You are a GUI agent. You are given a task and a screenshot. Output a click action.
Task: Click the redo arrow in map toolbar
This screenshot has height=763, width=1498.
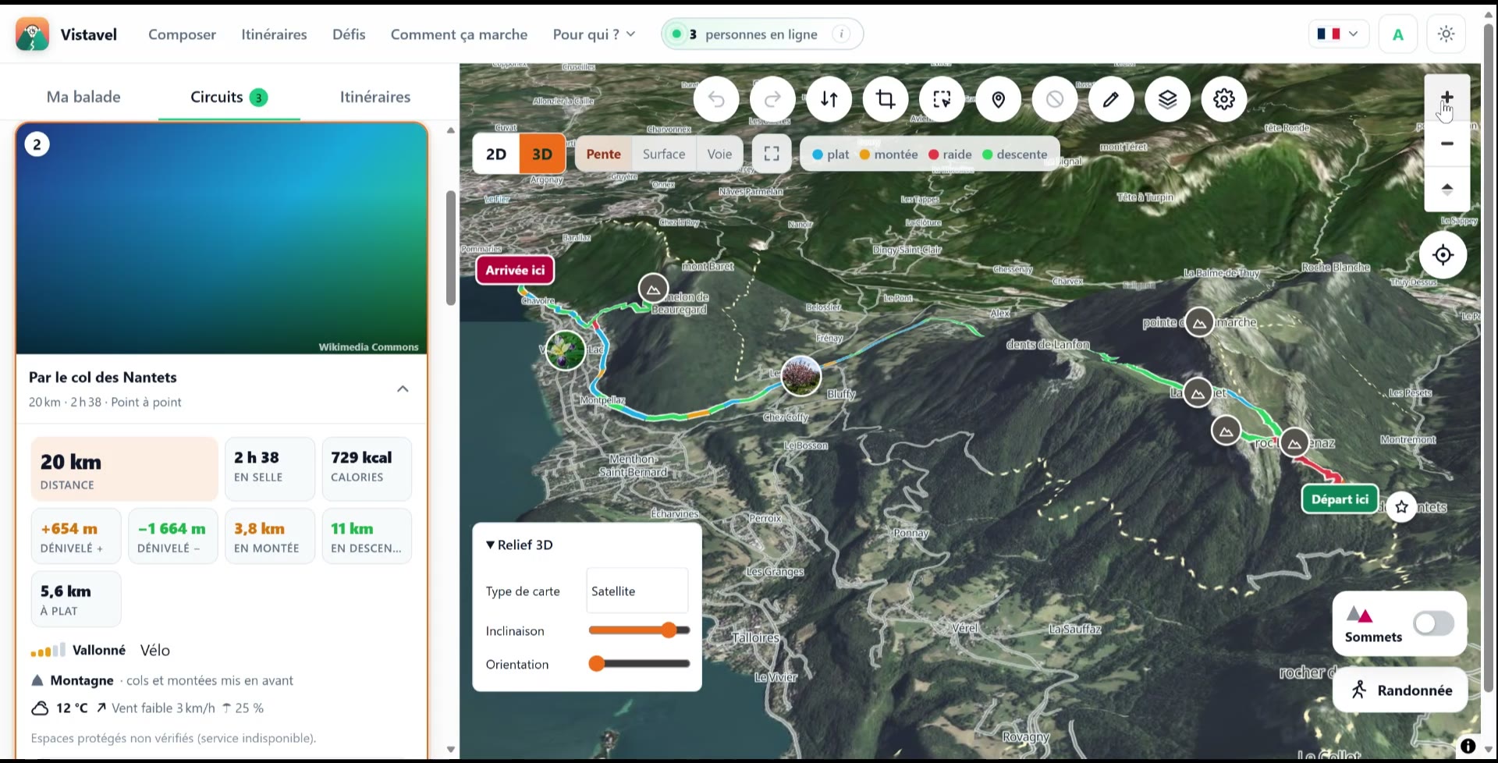pos(772,99)
